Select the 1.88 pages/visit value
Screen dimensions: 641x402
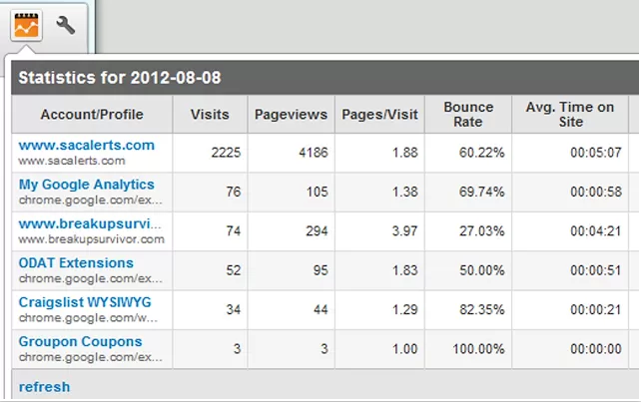pyautogui.click(x=405, y=153)
